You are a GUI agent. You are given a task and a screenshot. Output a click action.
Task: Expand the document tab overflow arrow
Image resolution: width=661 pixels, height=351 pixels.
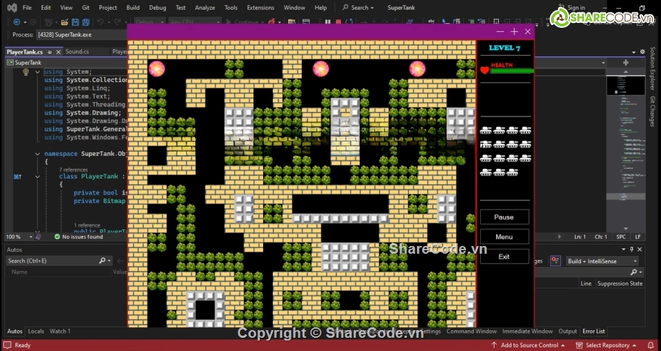click(633, 52)
